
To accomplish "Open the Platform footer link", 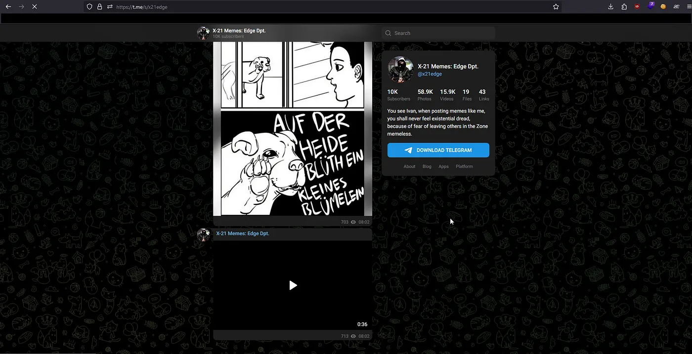I will click(464, 166).
